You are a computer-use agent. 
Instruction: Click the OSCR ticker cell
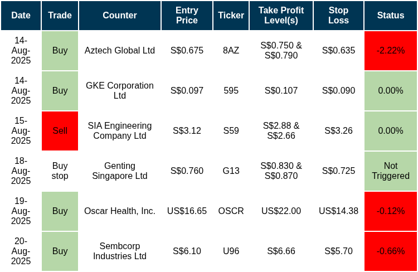tap(231, 211)
